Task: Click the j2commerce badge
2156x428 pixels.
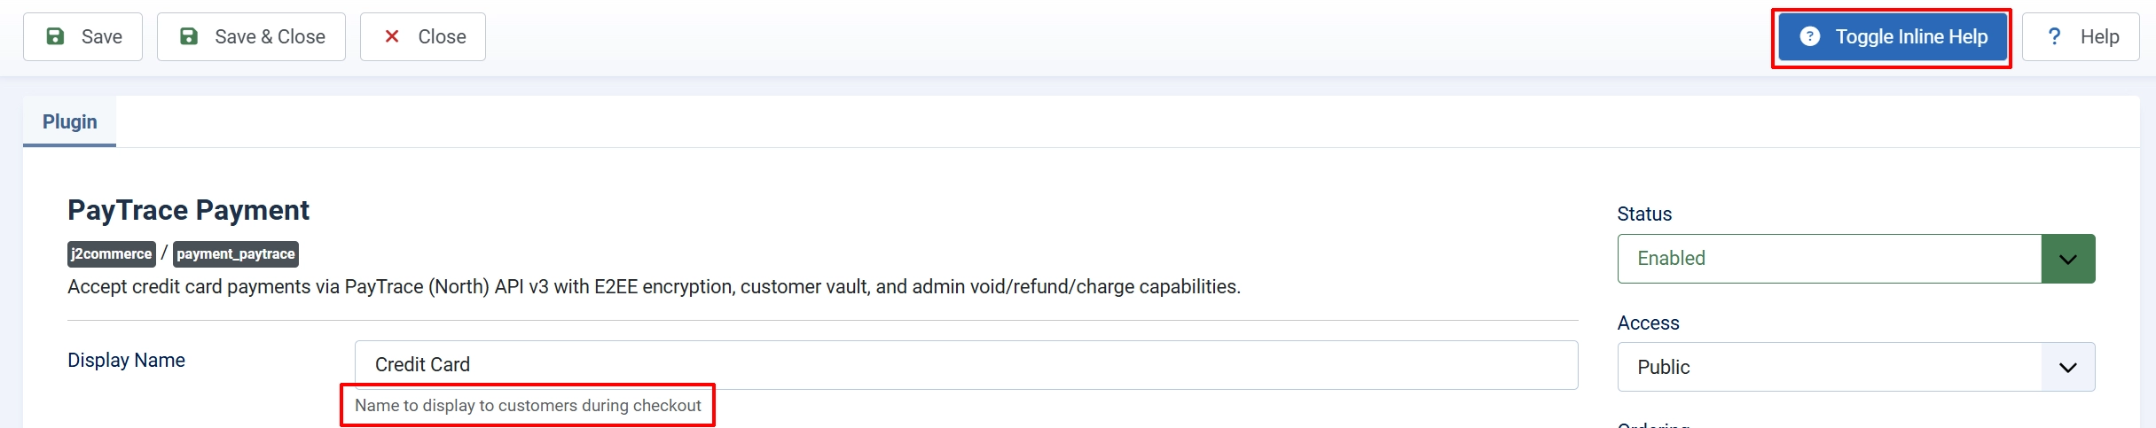Action: point(112,254)
